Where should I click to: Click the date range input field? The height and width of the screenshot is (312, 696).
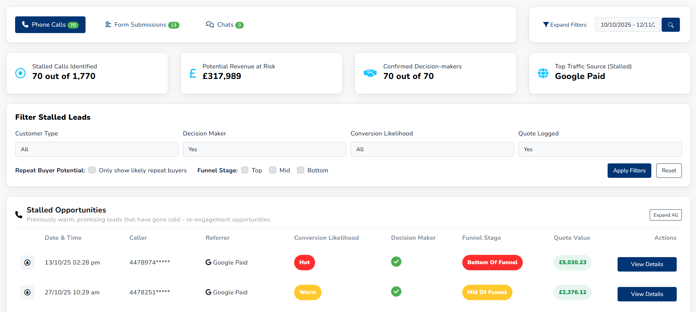pos(627,25)
